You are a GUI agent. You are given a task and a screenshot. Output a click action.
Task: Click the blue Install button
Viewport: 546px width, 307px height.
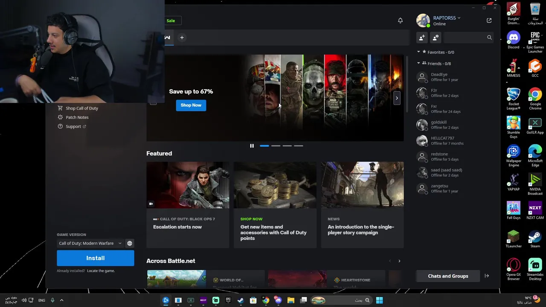(x=96, y=258)
